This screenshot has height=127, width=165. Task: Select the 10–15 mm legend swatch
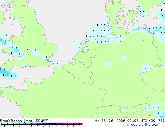[x=35, y=124]
